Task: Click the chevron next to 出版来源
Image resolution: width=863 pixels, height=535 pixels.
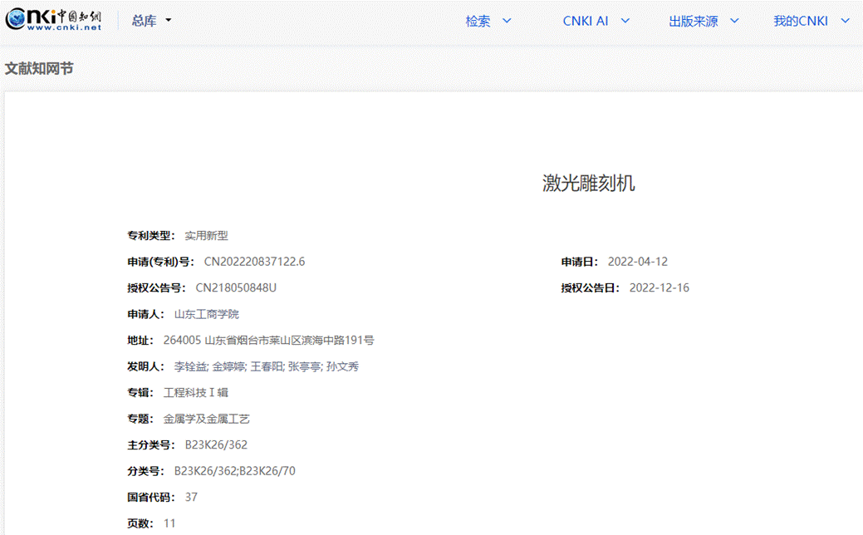Action: point(734,22)
